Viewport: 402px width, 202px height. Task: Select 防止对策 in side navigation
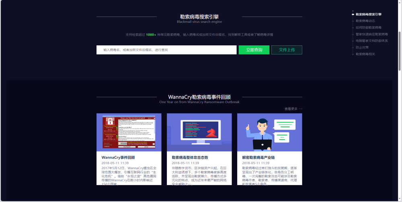tap(362, 48)
